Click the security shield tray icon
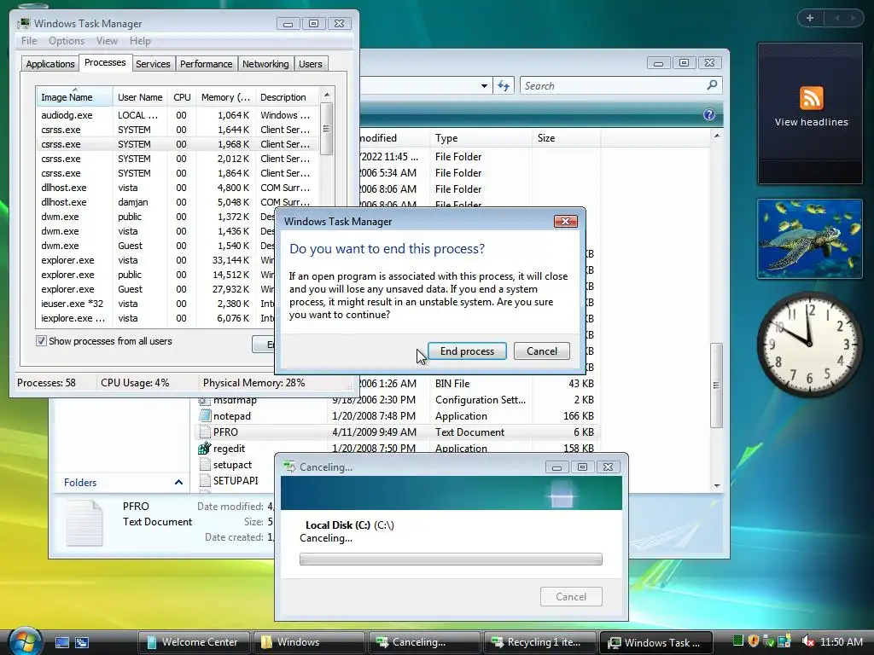The width and height of the screenshot is (874, 655). [753, 641]
